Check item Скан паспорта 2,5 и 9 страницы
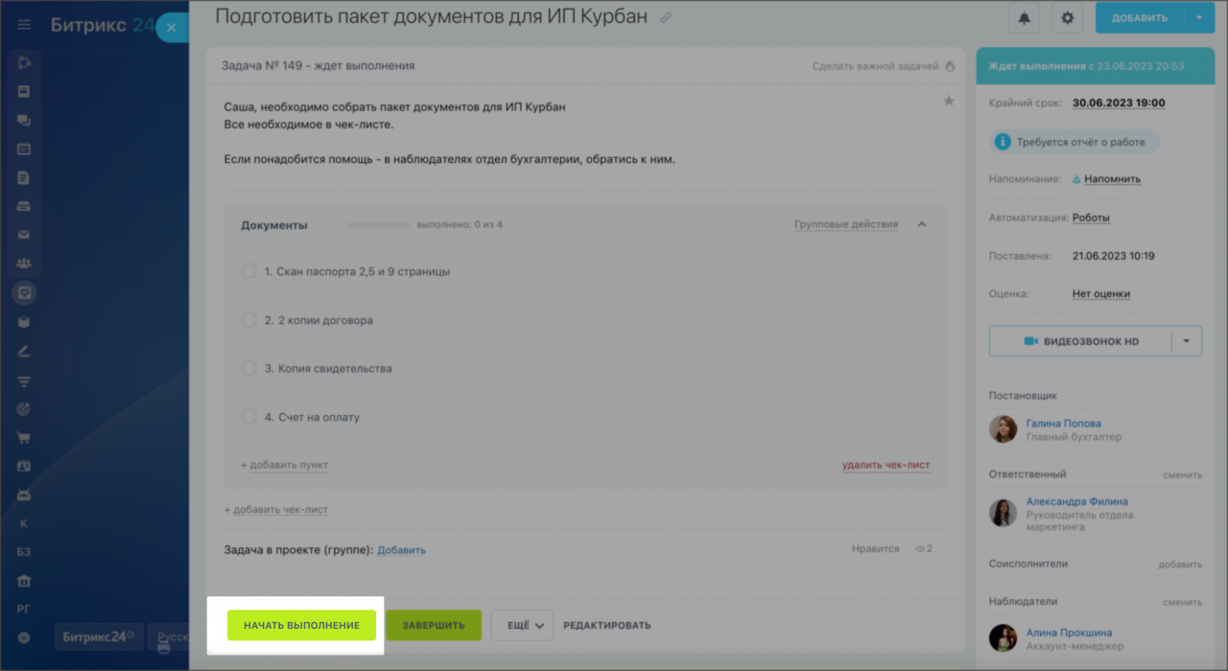This screenshot has height=671, width=1228. (248, 271)
